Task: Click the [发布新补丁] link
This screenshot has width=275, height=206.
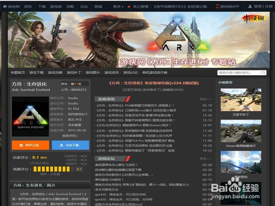Action: [152, 90]
